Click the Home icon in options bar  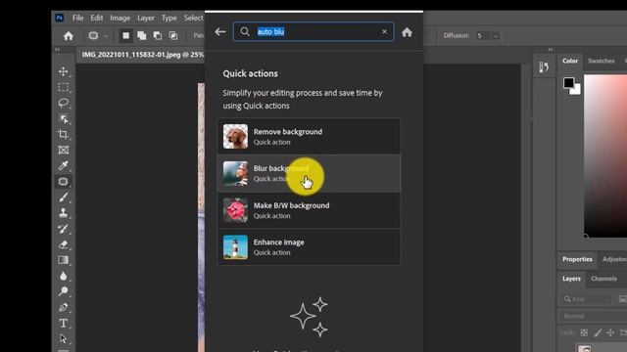(x=69, y=36)
